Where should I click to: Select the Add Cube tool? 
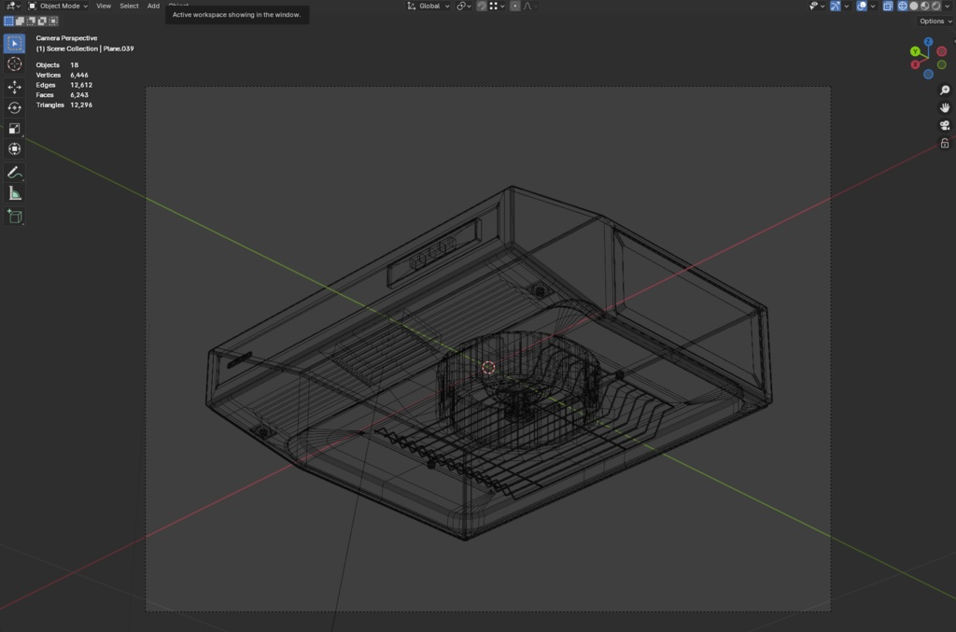point(15,217)
